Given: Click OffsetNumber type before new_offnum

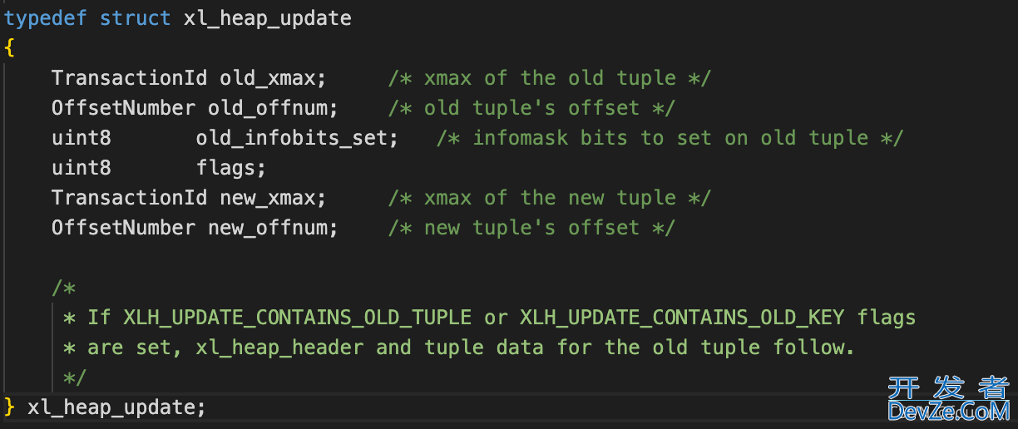Looking at the screenshot, I should tap(123, 228).
